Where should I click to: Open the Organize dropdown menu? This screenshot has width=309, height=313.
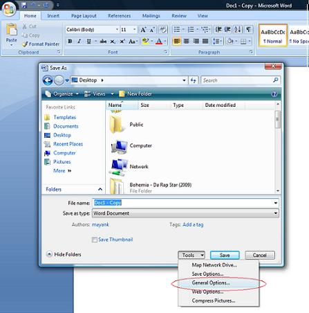(62, 94)
